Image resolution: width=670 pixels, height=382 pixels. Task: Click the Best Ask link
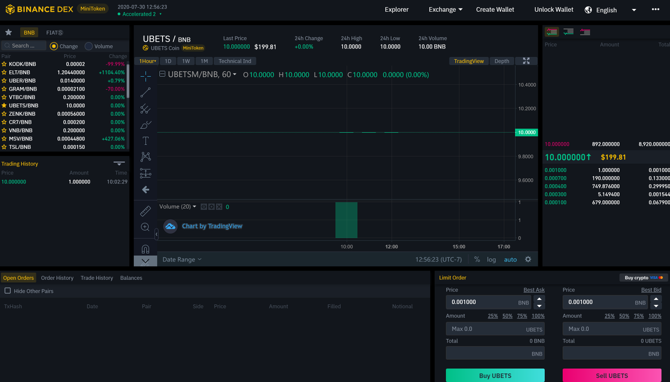click(534, 290)
